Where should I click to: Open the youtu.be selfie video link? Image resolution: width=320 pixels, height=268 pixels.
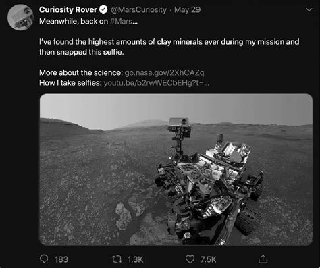coord(156,83)
